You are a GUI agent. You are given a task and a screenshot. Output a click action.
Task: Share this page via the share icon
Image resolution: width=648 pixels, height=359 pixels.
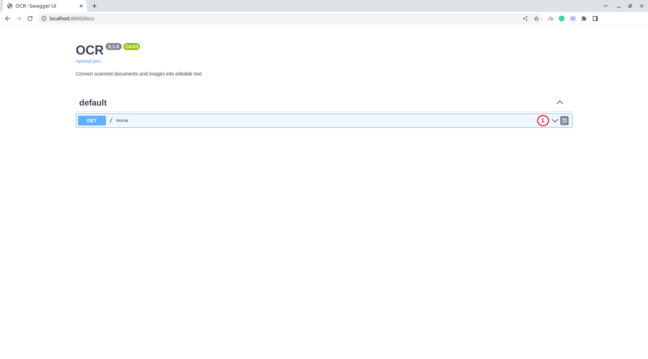pyautogui.click(x=525, y=19)
